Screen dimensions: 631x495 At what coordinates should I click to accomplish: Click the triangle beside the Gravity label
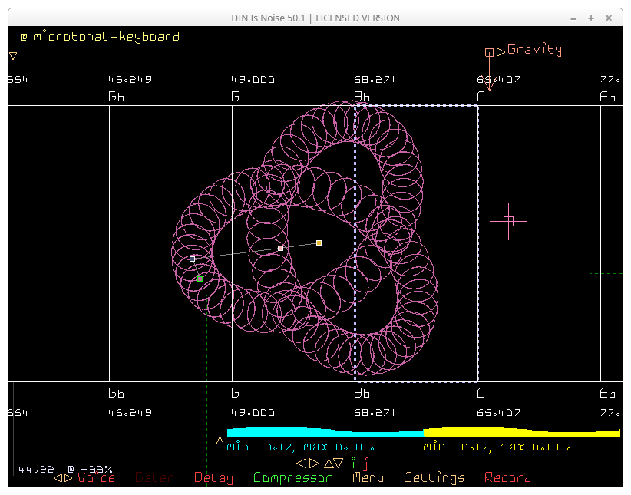tap(501, 52)
